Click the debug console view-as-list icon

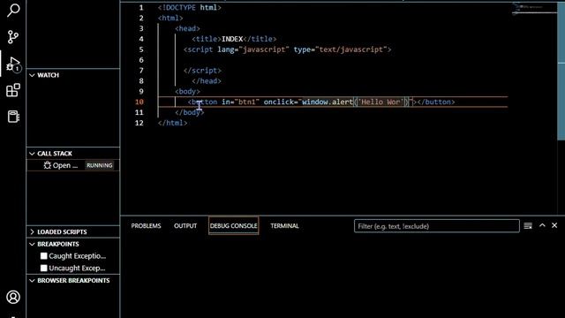pyautogui.click(x=528, y=226)
